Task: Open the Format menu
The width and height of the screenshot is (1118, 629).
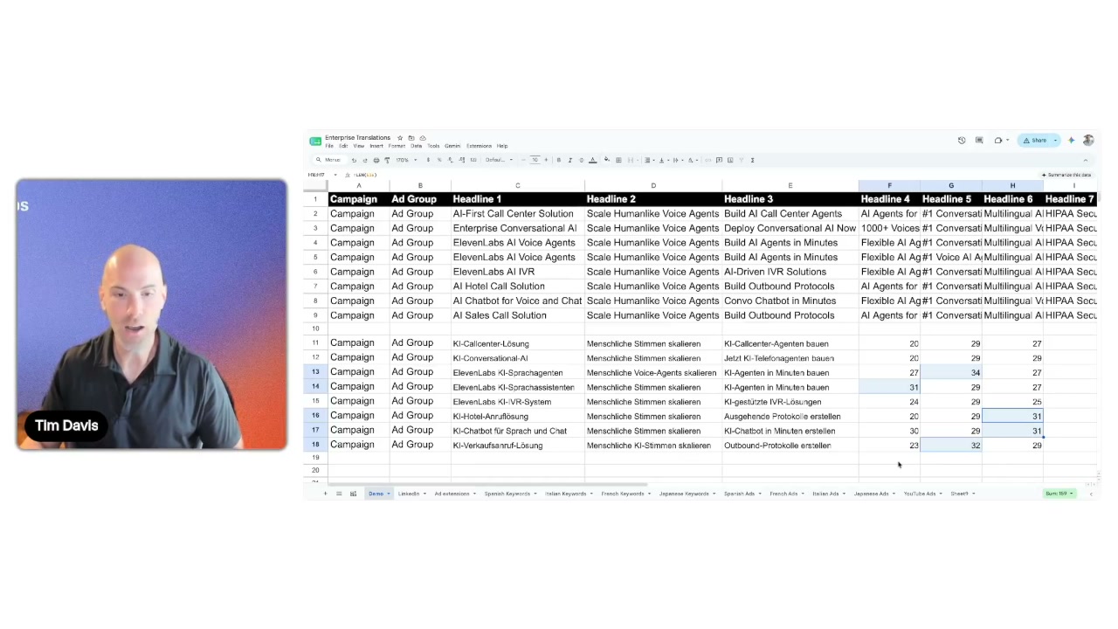Action: (x=397, y=146)
